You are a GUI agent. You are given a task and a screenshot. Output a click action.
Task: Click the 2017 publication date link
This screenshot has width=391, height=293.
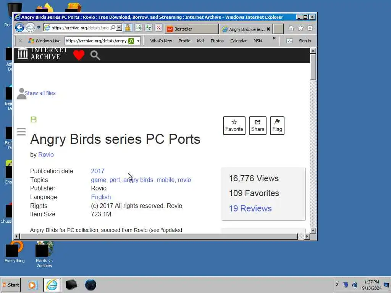pyautogui.click(x=97, y=171)
